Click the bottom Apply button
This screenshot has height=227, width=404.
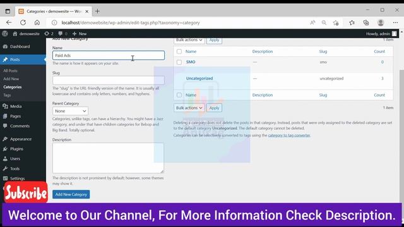tap(214, 108)
